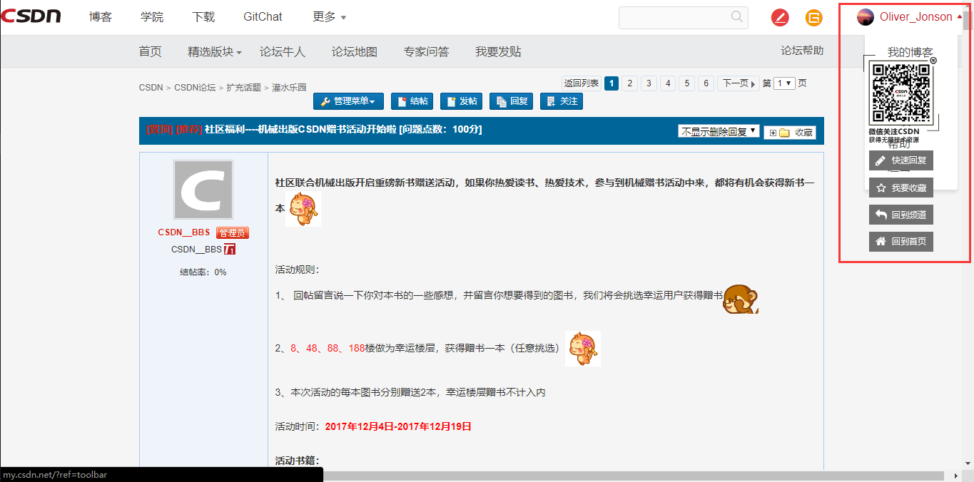The width and height of the screenshot is (974, 482).
Task: Open the 论坛牛人 tab
Action: pos(283,51)
